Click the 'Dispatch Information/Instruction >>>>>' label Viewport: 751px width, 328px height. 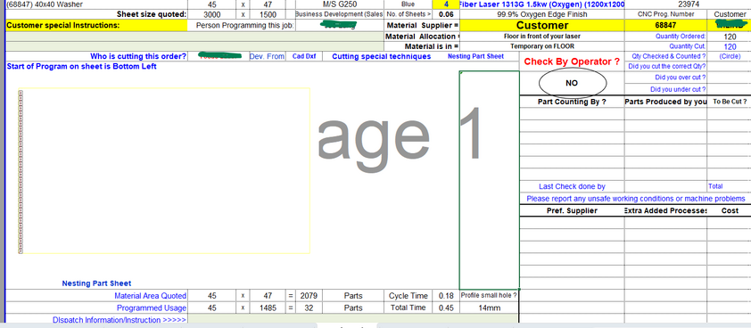(x=120, y=320)
